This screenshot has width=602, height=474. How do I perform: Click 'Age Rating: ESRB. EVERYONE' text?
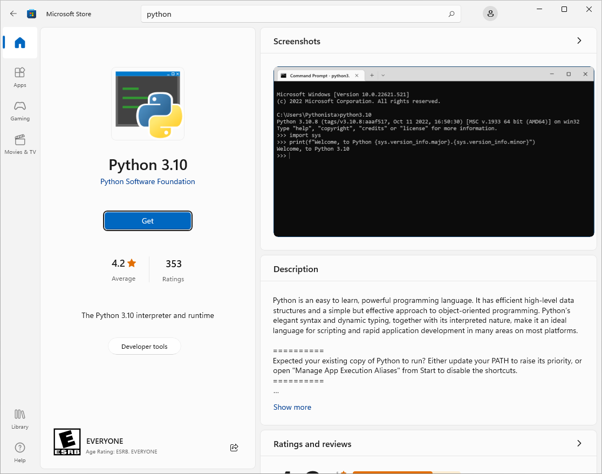(x=121, y=452)
